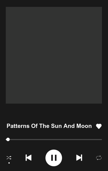Click the word Moon in the song title

(x=84, y=126)
